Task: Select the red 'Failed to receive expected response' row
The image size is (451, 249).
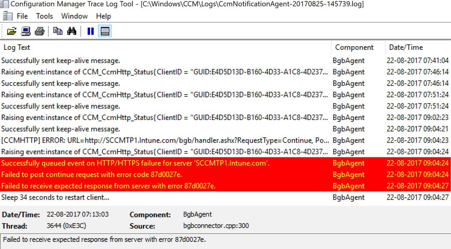Action: pyautogui.click(x=225, y=186)
